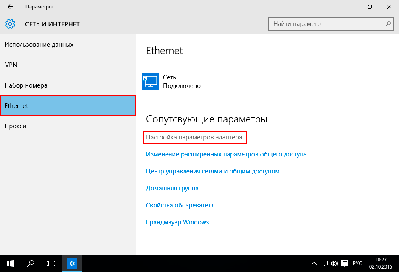Screen dimensions: 399x272
Task: Select VPN in the sidebar
Action: point(67,65)
